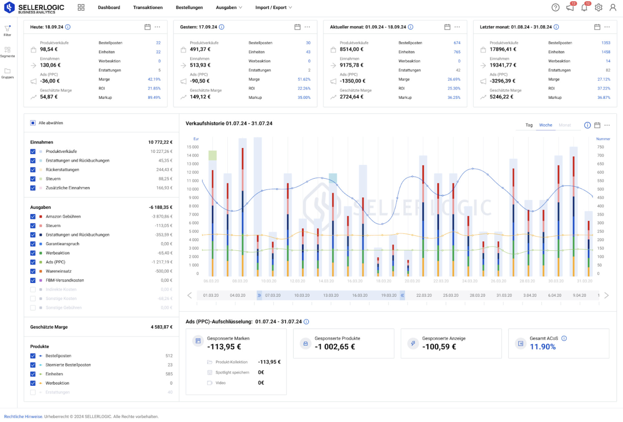Image resolution: width=623 pixels, height=422 pixels.
Task: Click timeline date 28.03.20
Action: [477, 295]
